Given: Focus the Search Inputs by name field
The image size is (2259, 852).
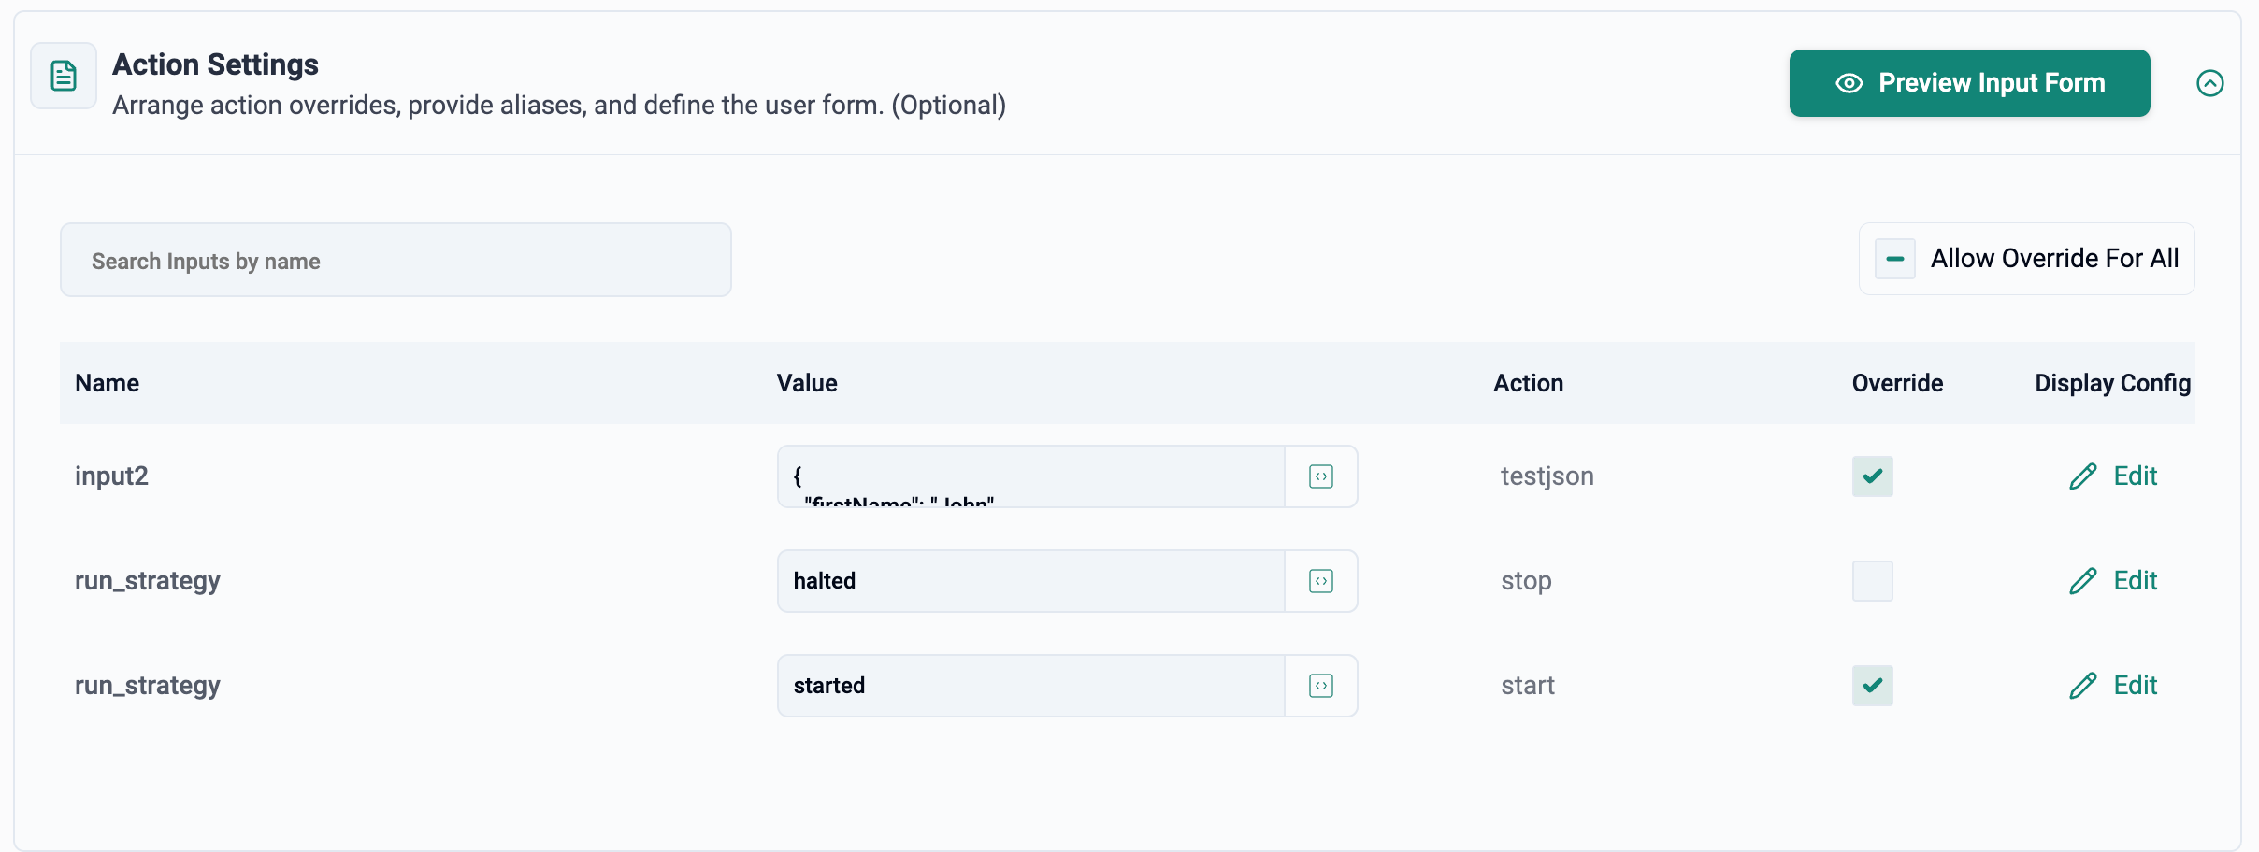Looking at the screenshot, I should [x=396, y=260].
